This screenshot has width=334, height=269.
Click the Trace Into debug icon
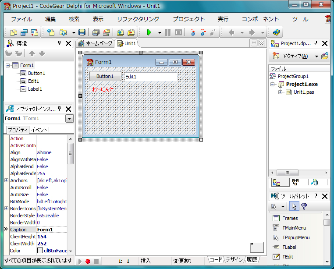pos(193,32)
